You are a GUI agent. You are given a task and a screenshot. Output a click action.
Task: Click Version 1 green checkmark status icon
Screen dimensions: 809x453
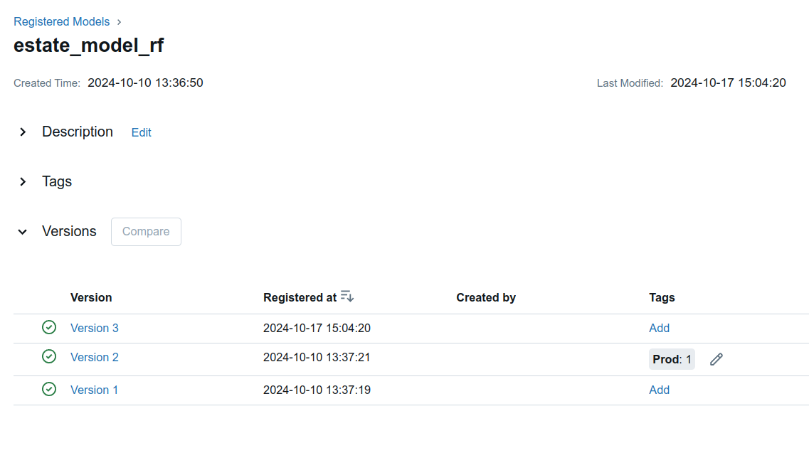[x=49, y=389]
